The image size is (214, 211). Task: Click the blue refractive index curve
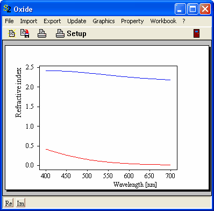pos(108,75)
